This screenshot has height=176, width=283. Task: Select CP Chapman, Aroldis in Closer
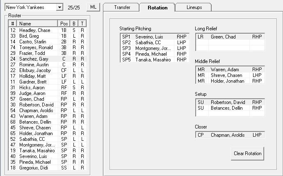click(230, 135)
